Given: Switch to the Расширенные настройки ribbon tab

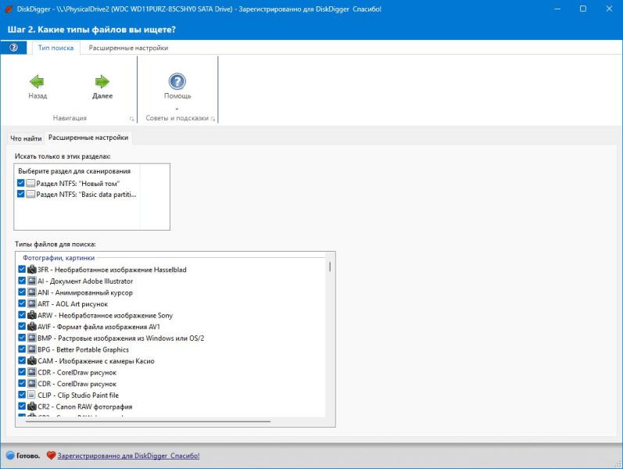Looking at the screenshot, I should coord(128,48).
